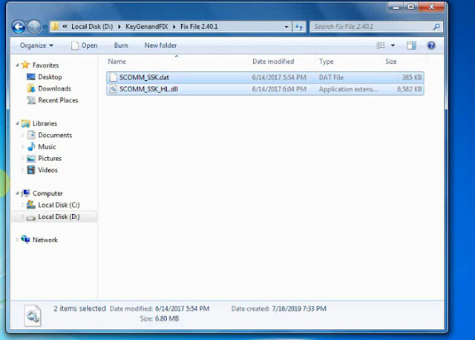Open Local Disk (C:)

(x=59, y=205)
